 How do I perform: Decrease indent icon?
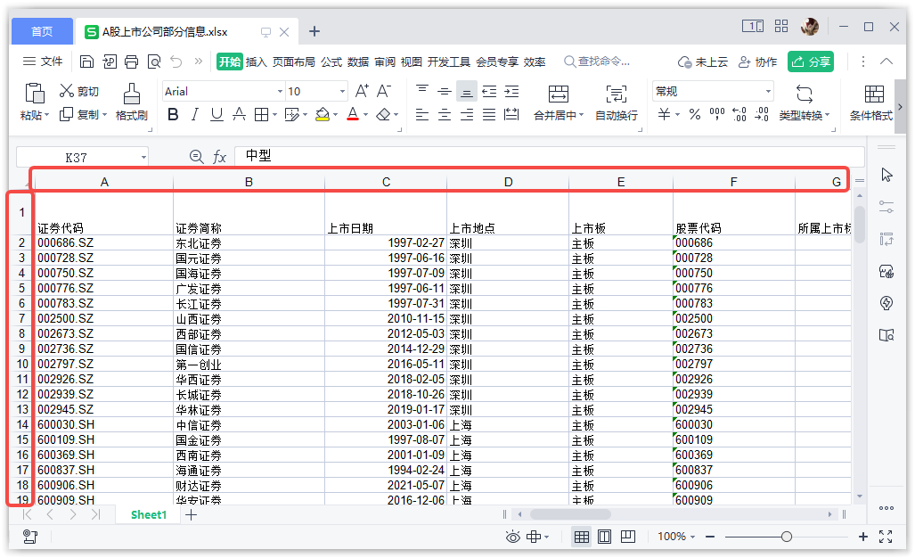point(489,91)
